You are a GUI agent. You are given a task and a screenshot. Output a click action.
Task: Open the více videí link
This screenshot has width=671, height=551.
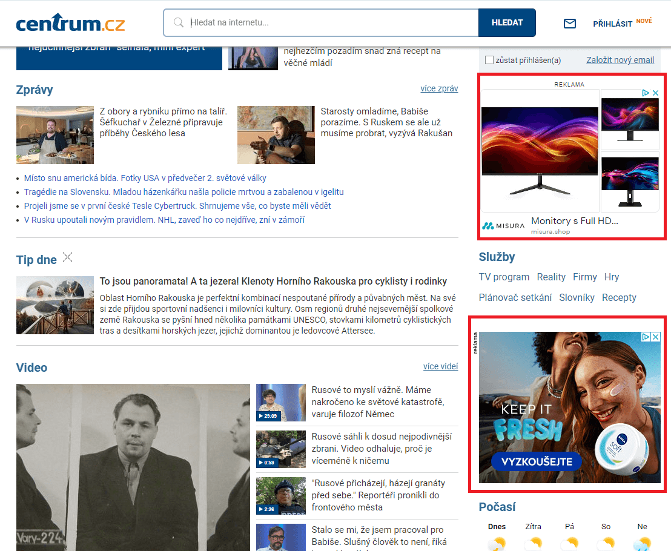(440, 366)
